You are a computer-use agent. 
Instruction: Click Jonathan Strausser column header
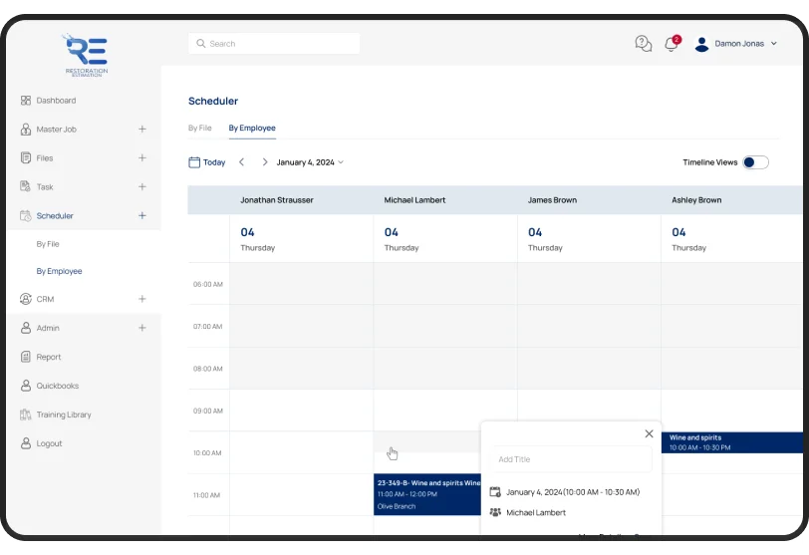[277, 200]
